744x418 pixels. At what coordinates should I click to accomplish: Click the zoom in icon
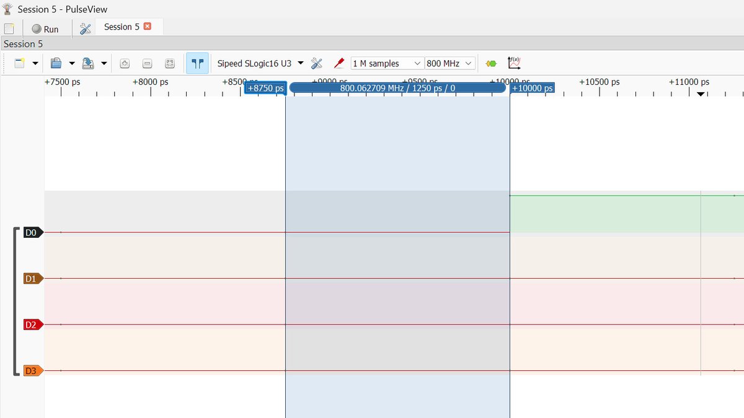(x=125, y=63)
